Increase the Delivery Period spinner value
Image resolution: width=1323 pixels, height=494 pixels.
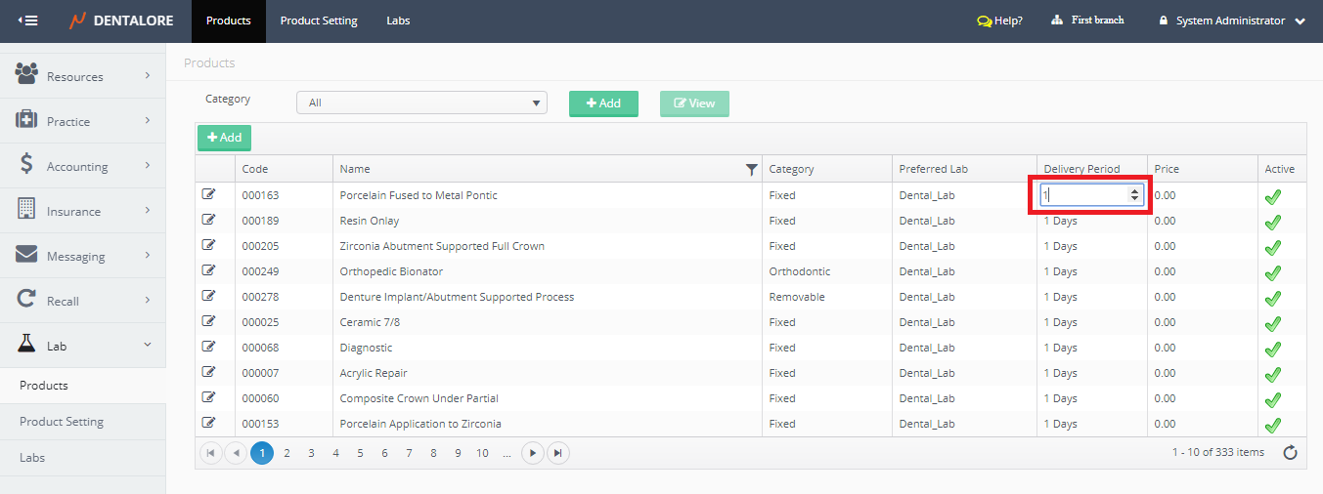[1134, 191]
